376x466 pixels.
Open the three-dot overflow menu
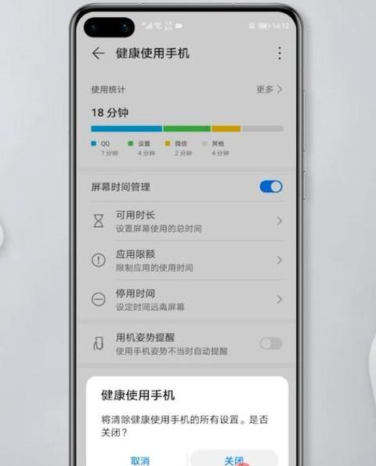pyautogui.click(x=280, y=53)
